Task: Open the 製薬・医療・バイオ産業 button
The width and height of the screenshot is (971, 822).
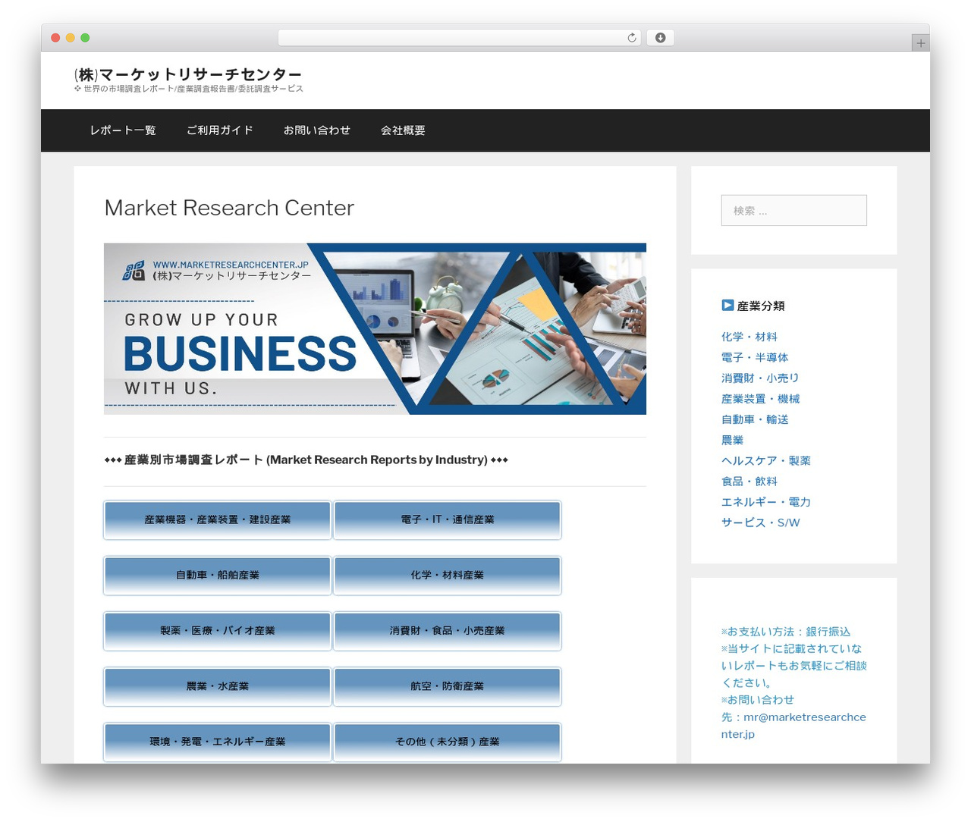Action: 218,630
